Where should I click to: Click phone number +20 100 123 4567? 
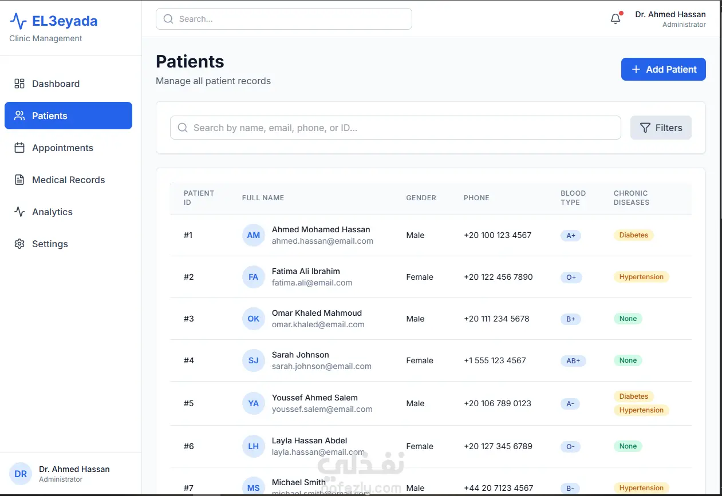click(498, 235)
